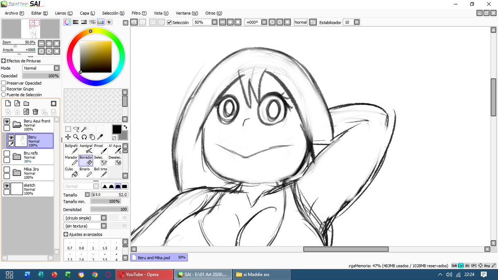This screenshot has width=498, height=280.
Task: Create a new normal layer
Action: (x=8, y=103)
